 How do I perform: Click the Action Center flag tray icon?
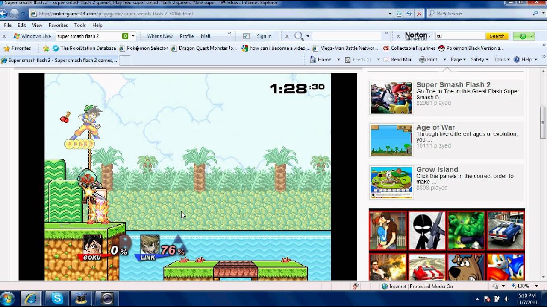(487, 299)
